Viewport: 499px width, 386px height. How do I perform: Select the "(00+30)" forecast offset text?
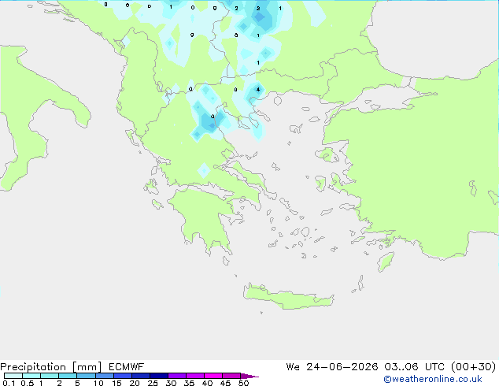coord(474,367)
